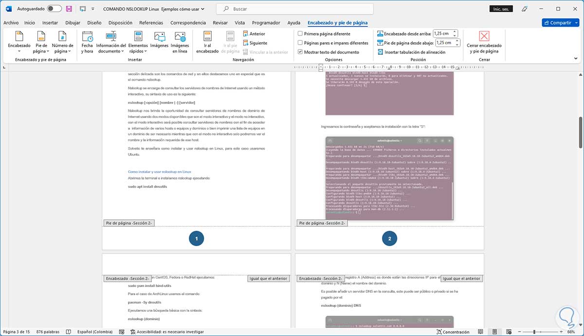Screen dimensions: 584x336
Task: Click the Word app logo
Action: pyautogui.click(x=8, y=9)
